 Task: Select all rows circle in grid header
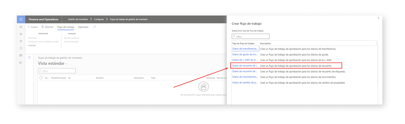click(41, 78)
